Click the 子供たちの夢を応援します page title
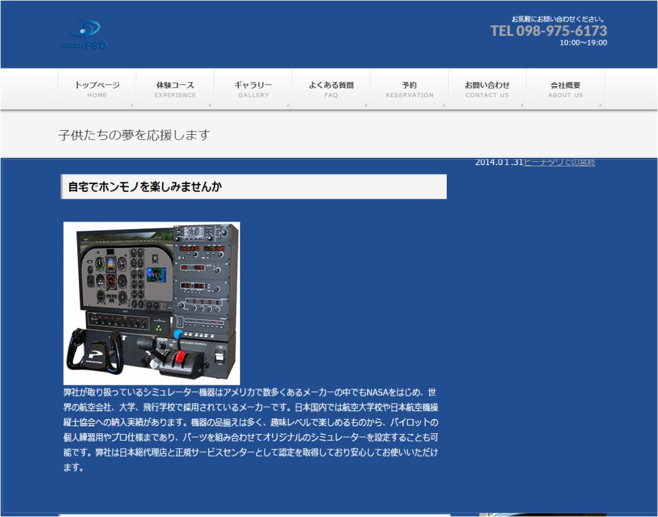658x517 pixels. coord(134,135)
